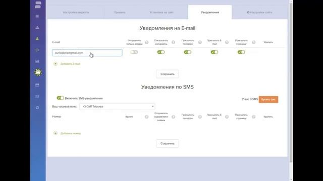Click the green user icon in sidebar
Image resolution: width=323 pixels, height=181 pixels.
(37, 39)
